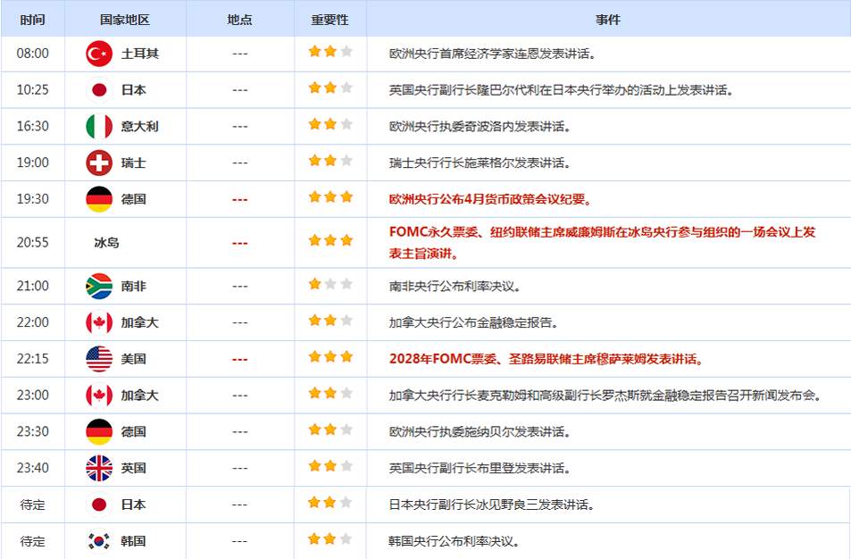Viewport: 851px width, 559px height.
Task: Click the United Kingdom flag icon
Action: (99, 468)
